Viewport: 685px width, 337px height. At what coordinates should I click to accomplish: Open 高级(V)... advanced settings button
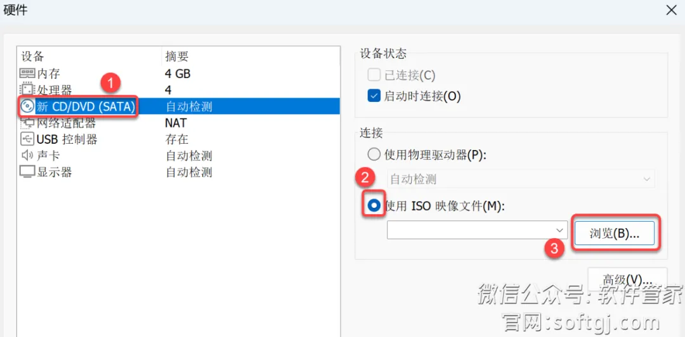click(x=627, y=279)
